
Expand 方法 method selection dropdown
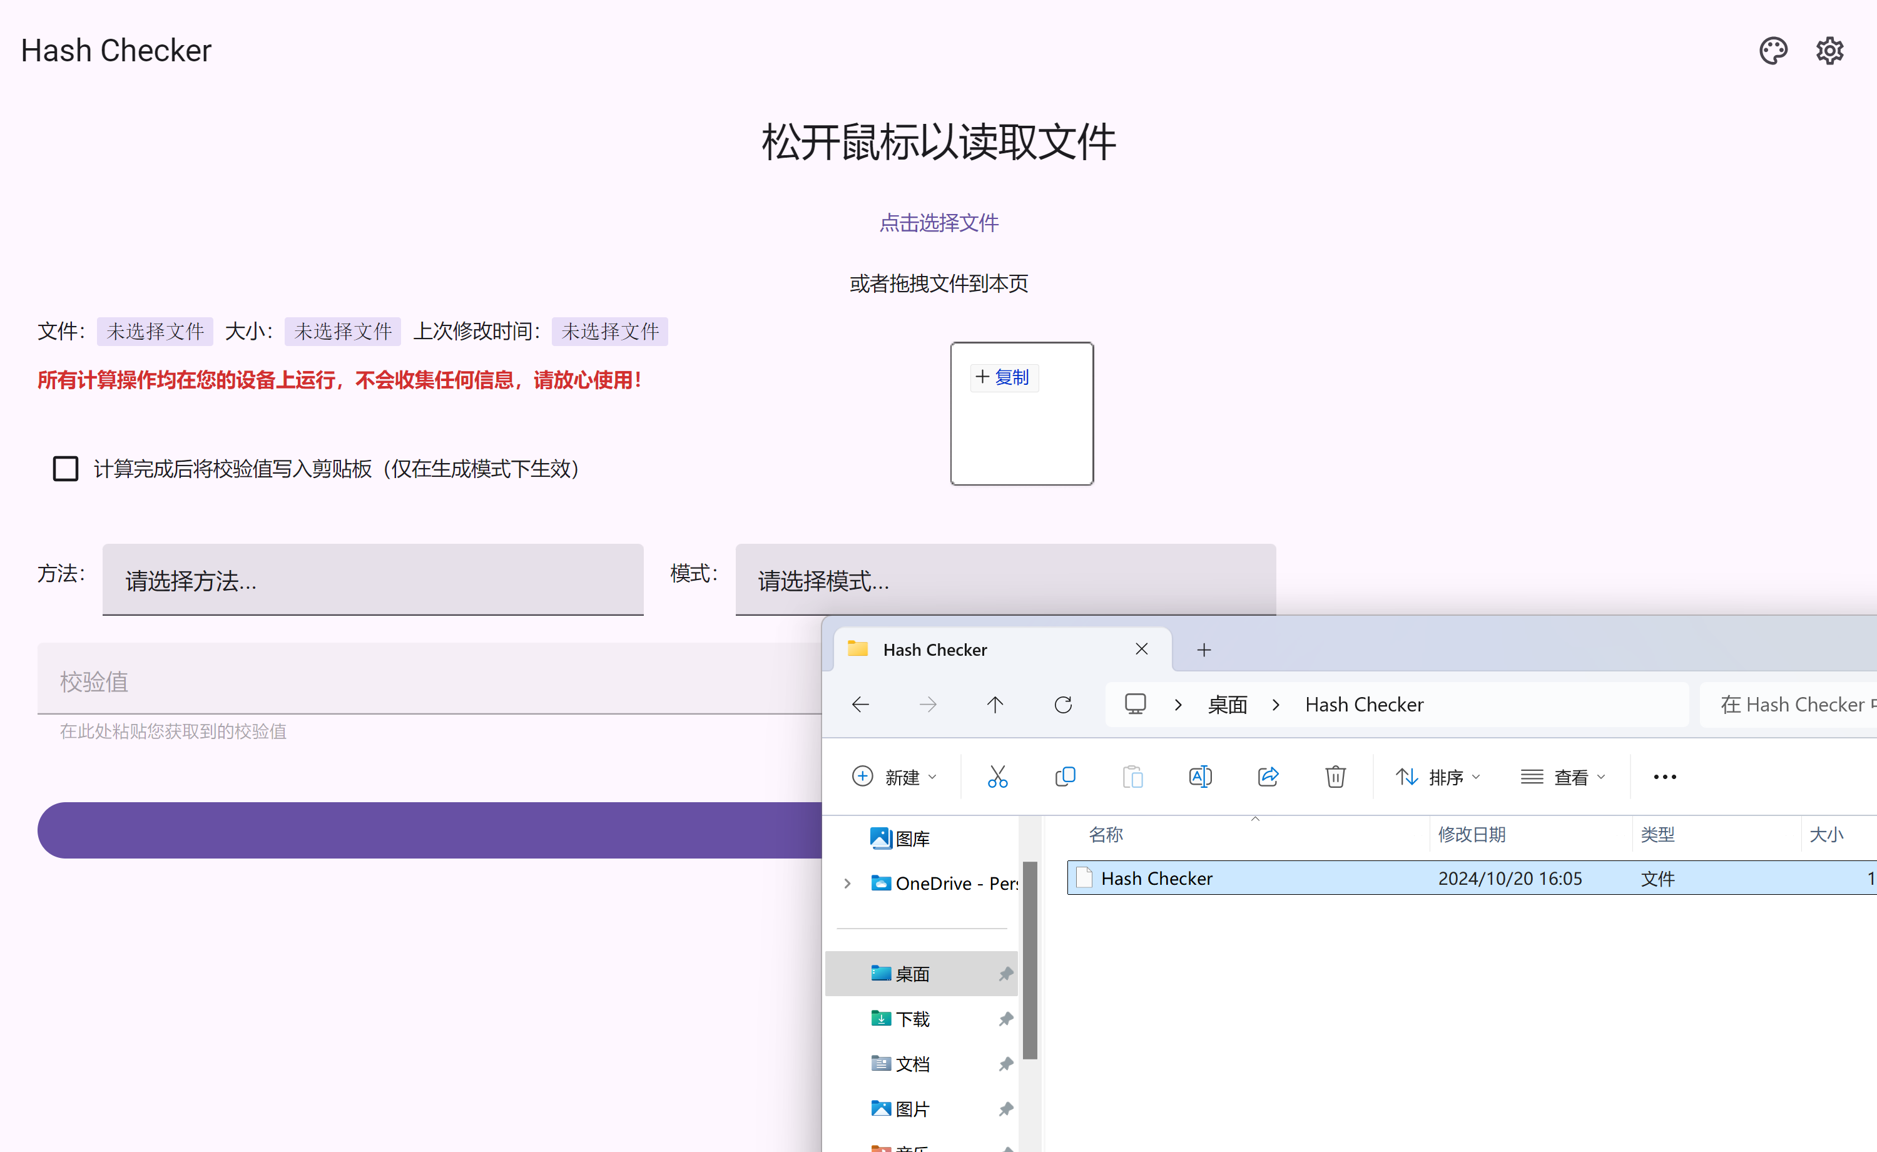[374, 579]
